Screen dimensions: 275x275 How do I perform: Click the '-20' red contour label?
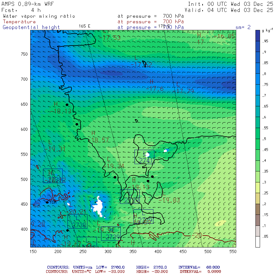click(x=197, y=235)
